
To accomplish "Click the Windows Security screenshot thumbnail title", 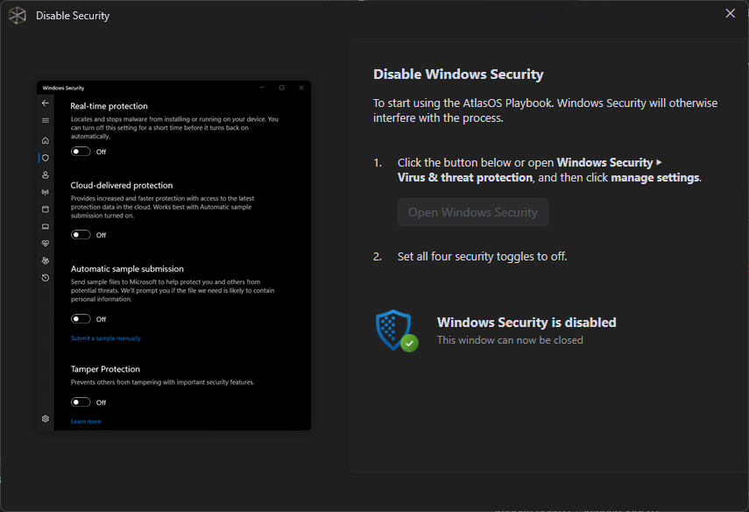I will (x=63, y=88).
